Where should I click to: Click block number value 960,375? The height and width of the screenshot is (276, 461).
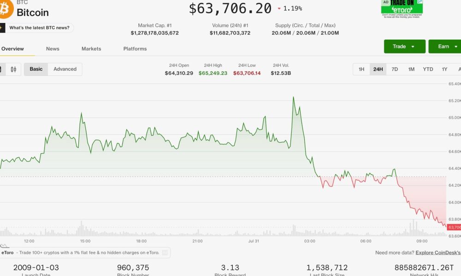(x=133, y=268)
